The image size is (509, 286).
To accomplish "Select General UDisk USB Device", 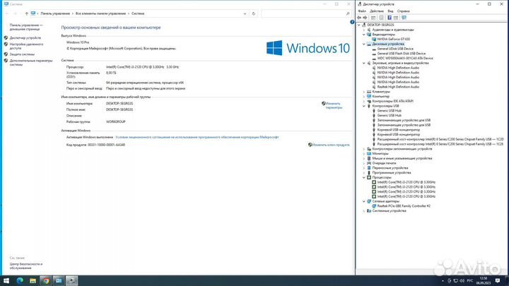I will pos(395,49).
